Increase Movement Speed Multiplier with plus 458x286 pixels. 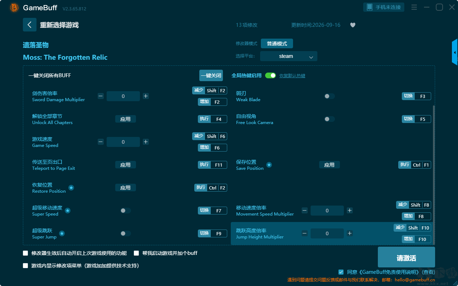click(x=350, y=211)
